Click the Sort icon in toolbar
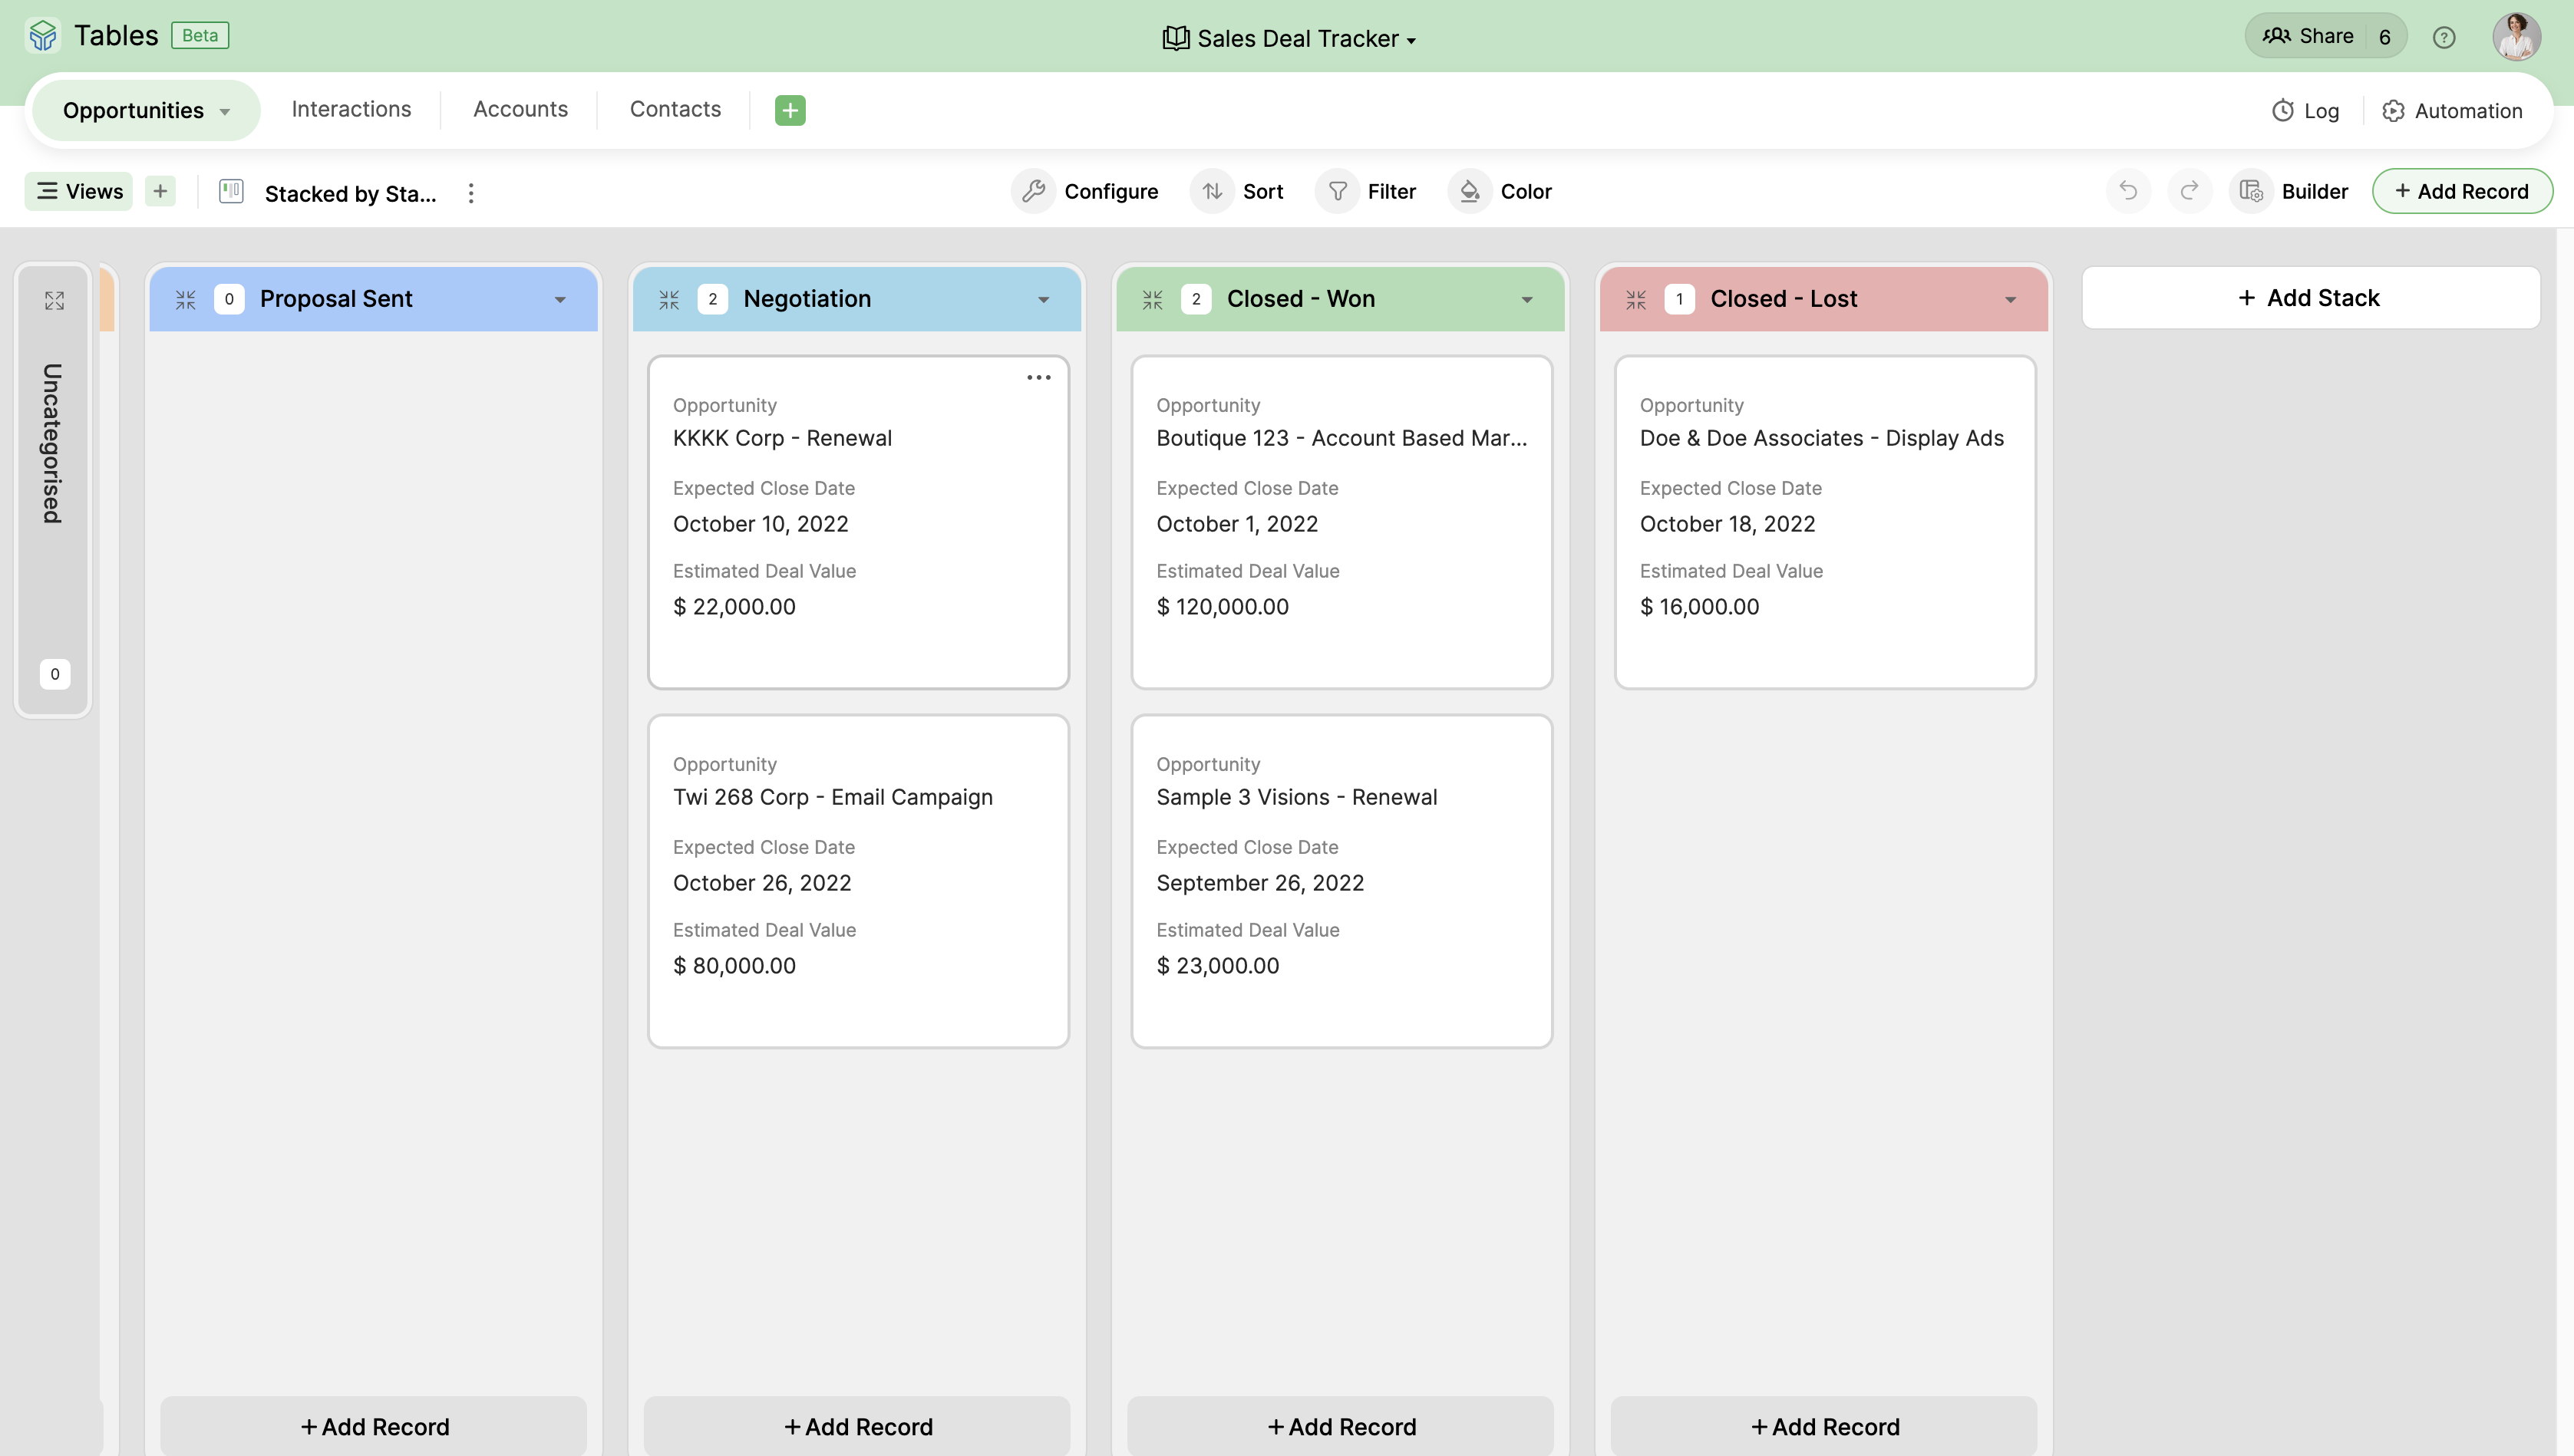 pos(1213,191)
